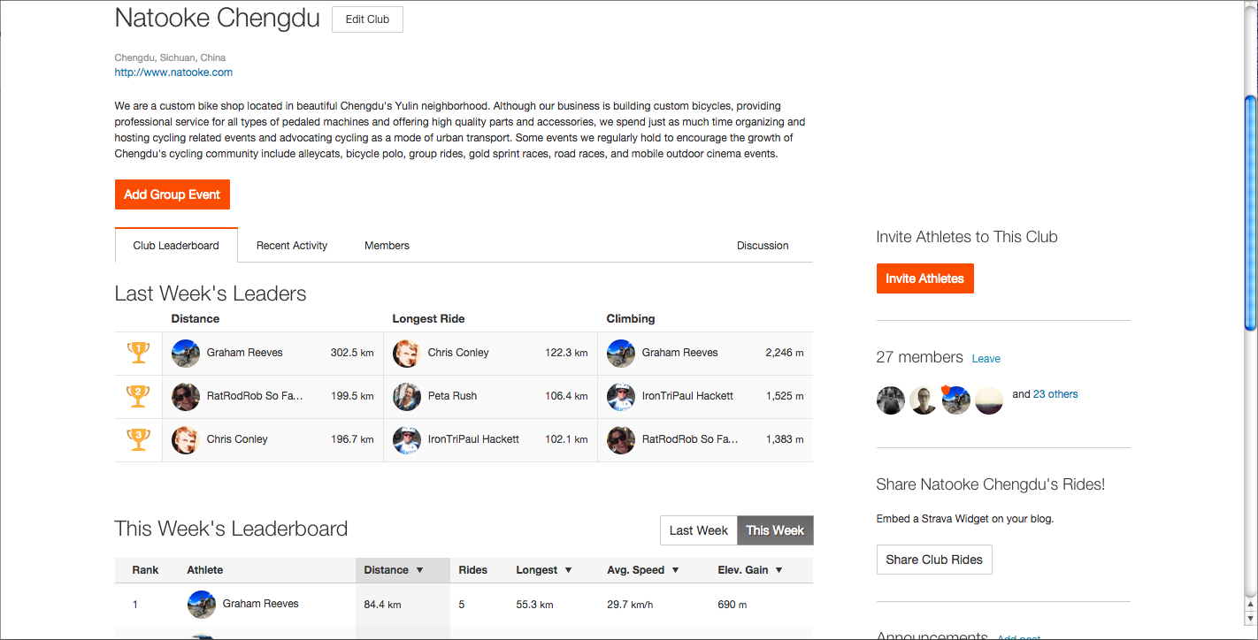This screenshot has width=1258, height=640.
Task: Sort by Avg. Speed column header
Action: point(643,570)
